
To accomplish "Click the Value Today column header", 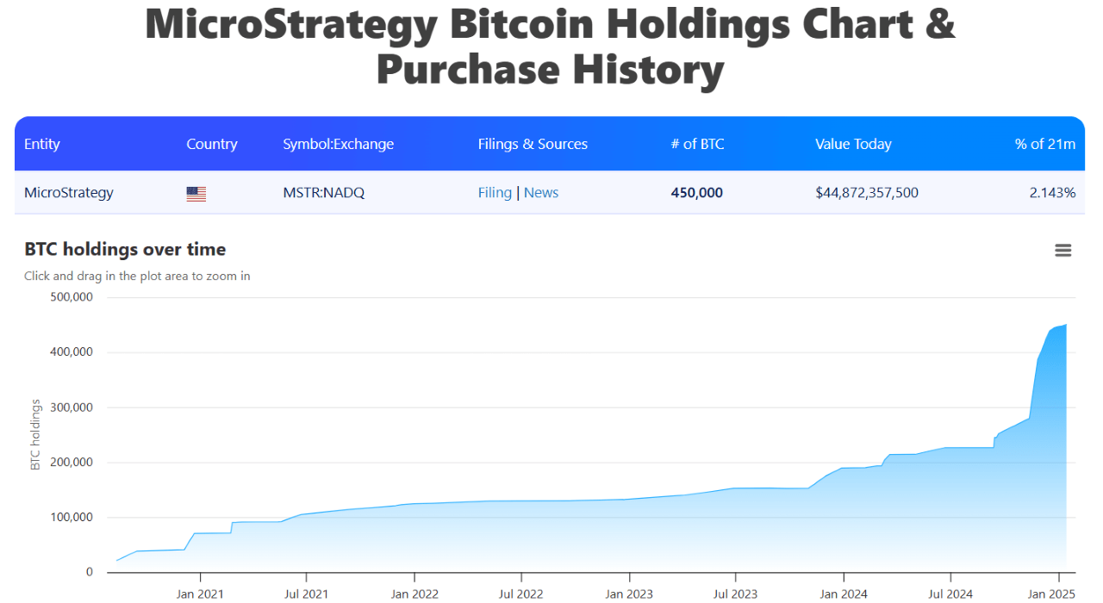I will point(853,144).
